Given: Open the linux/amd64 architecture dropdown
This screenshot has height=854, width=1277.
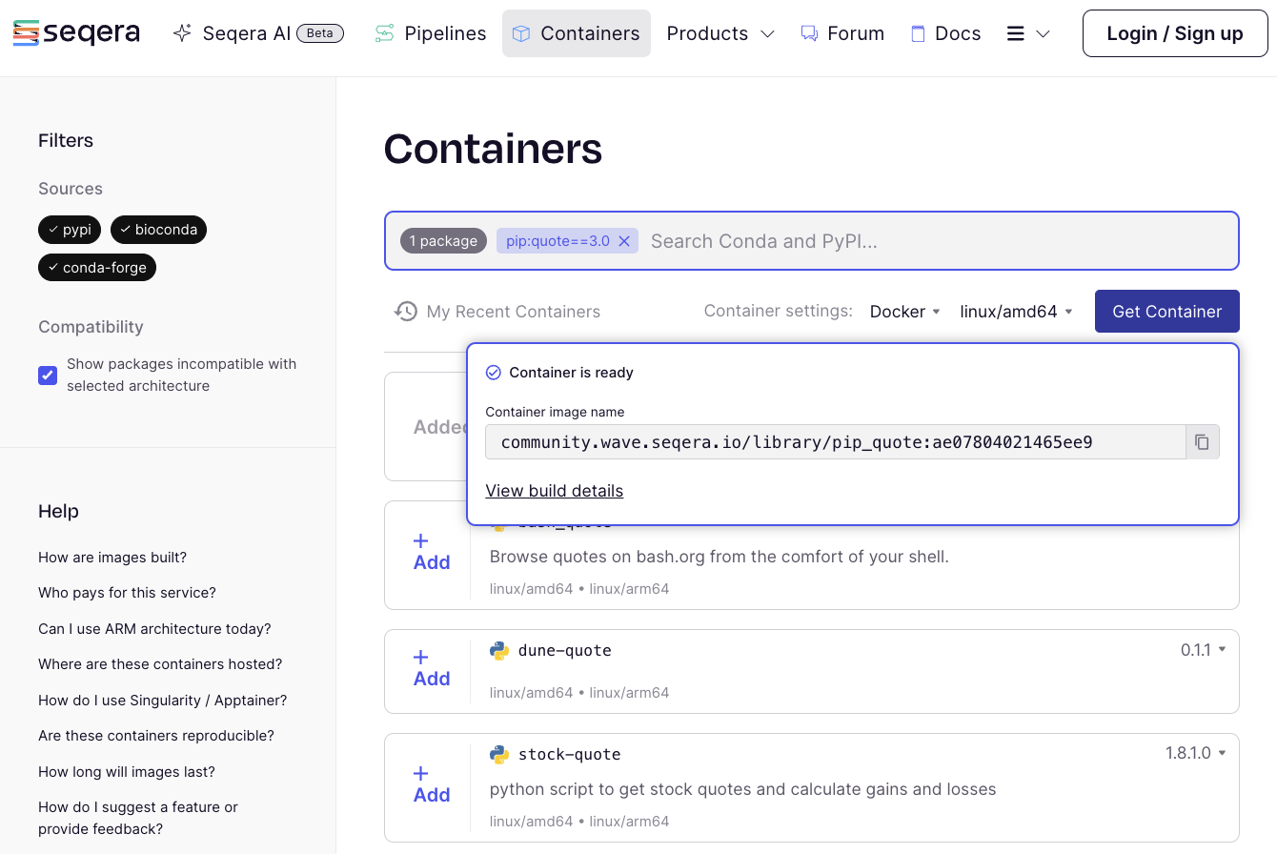Looking at the screenshot, I should [1016, 311].
